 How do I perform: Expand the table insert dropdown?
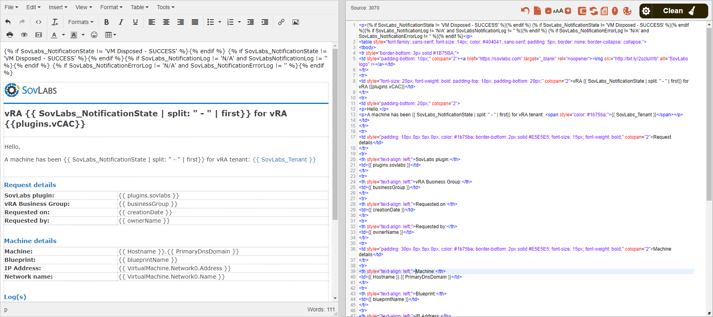pyautogui.click(x=110, y=35)
